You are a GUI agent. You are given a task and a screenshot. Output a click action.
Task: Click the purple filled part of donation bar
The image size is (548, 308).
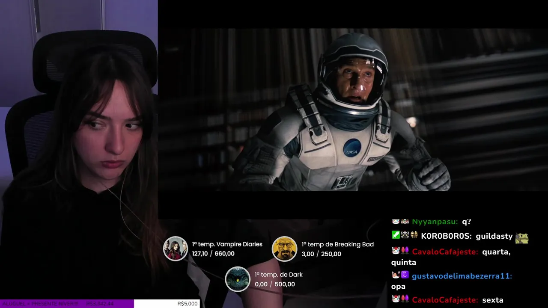coord(67,304)
